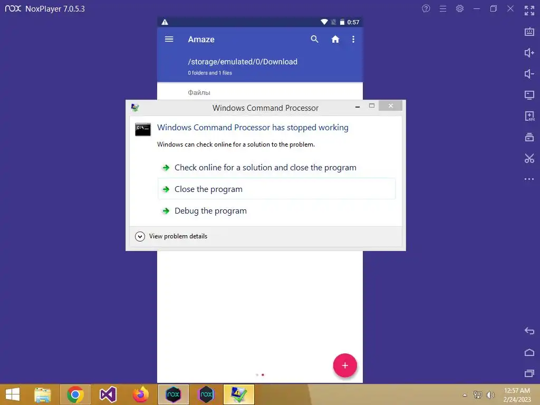
Task: Open NoxPlayer system menu lines icon
Action: [443, 8]
